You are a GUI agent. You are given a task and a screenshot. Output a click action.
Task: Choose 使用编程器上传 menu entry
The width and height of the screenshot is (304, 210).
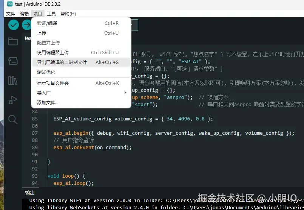pyautogui.click(x=81, y=53)
